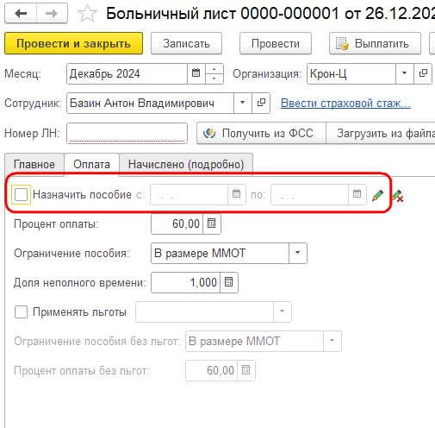Click the cancel edit icon with red cross
This screenshot has width=435, height=428.
tap(398, 196)
